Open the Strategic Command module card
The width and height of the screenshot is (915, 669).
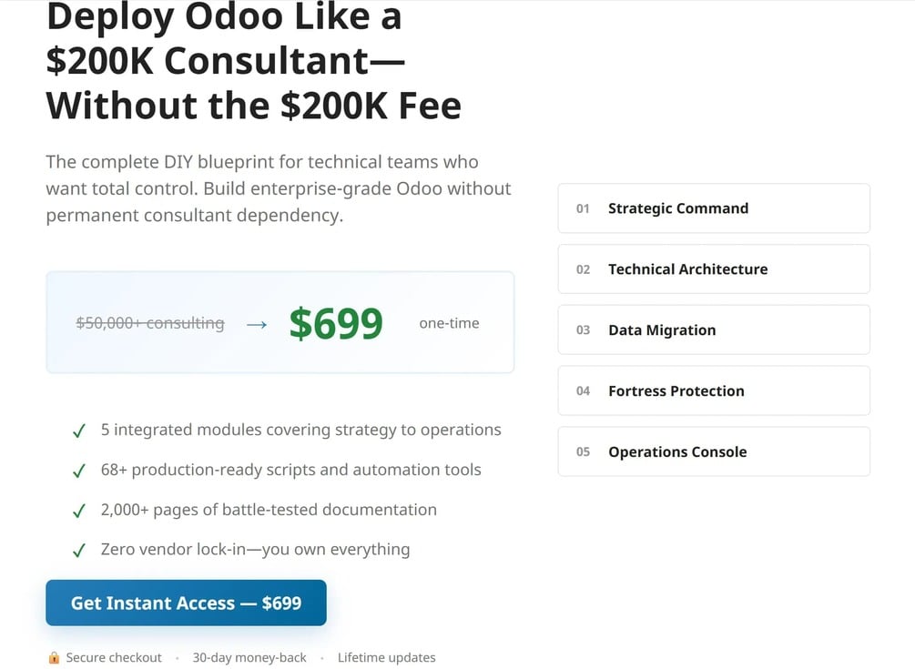point(713,208)
